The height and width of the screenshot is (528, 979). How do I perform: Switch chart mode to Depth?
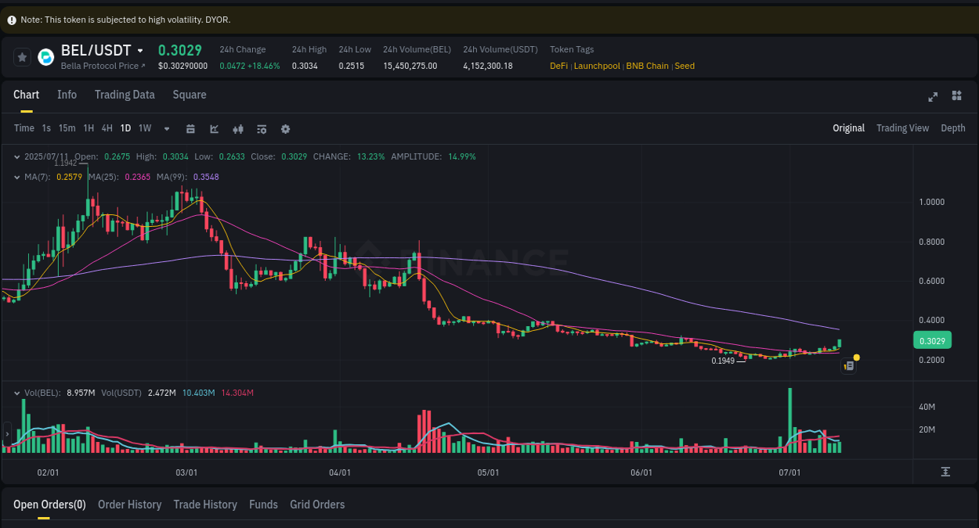(x=953, y=128)
